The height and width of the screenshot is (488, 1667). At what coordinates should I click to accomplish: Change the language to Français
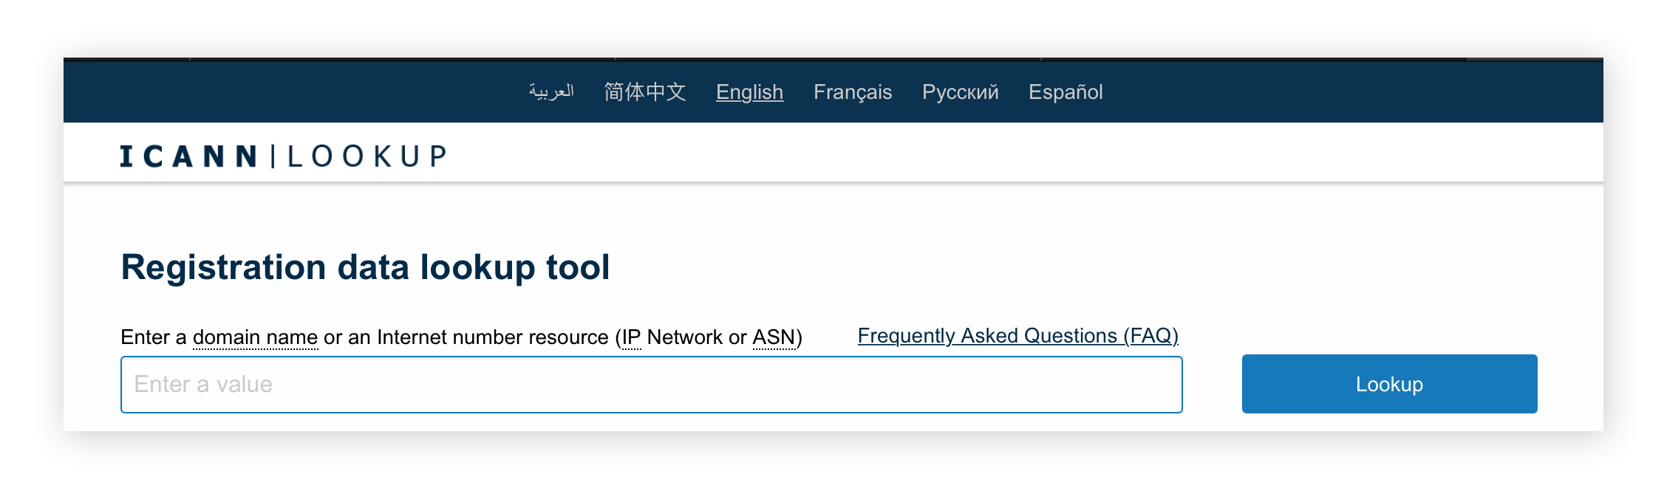(852, 92)
